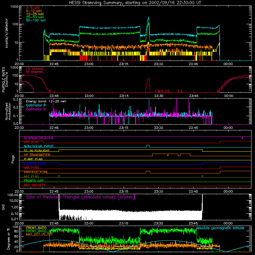Click the 'Absolute geomagnetic latitude' label
The height and width of the screenshot is (255, 255).
click(220, 228)
